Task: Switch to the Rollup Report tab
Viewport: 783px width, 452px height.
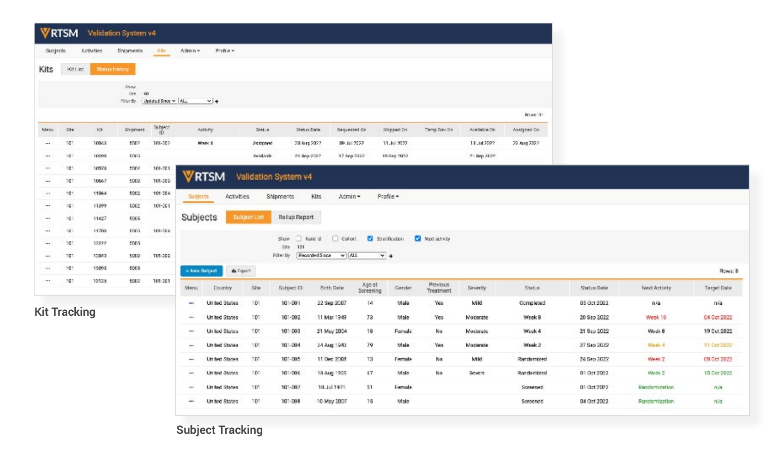Action: [x=296, y=217]
